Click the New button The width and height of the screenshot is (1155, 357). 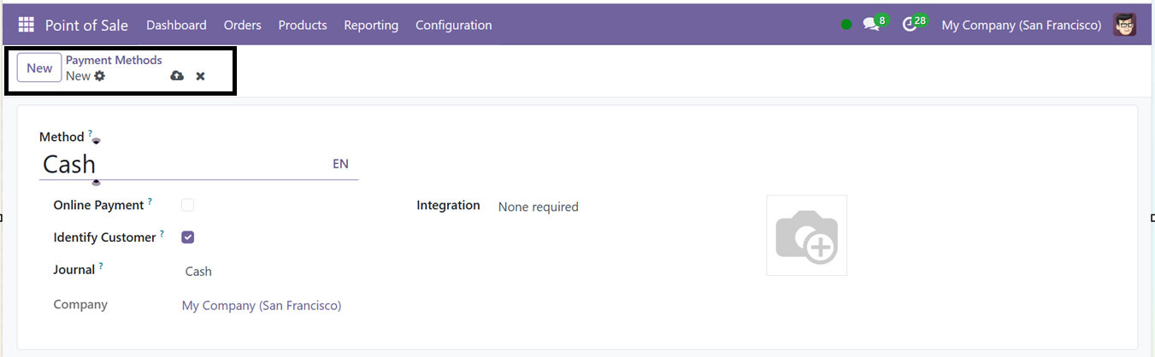tap(39, 68)
